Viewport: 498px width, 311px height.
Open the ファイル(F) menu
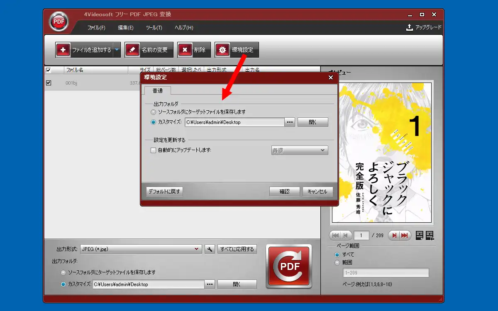[96, 28]
